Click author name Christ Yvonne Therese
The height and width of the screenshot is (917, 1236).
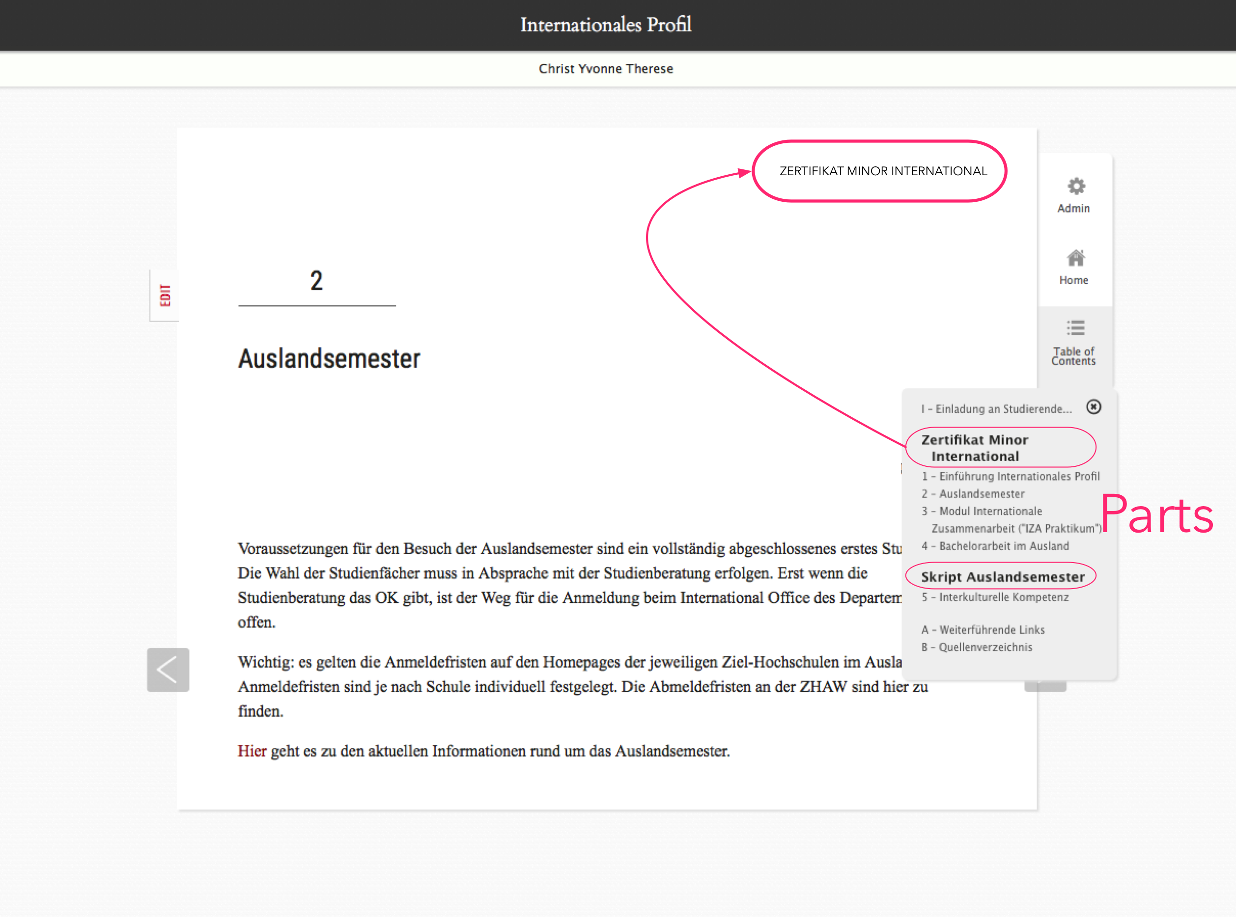tap(606, 69)
